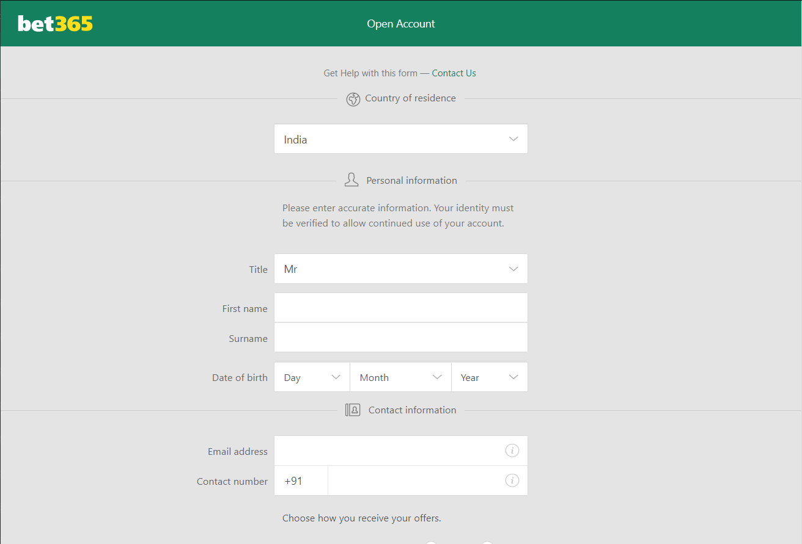Click the person icon above Personal information

click(x=351, y=179)
